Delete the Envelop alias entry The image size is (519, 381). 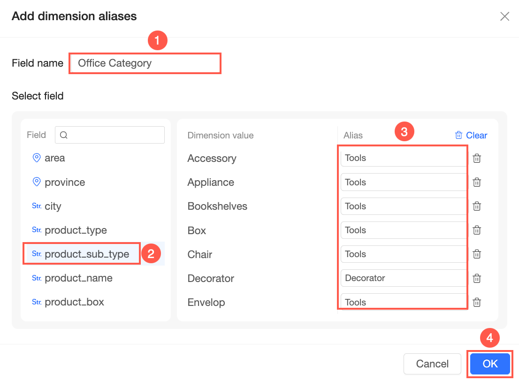(477, 303)
